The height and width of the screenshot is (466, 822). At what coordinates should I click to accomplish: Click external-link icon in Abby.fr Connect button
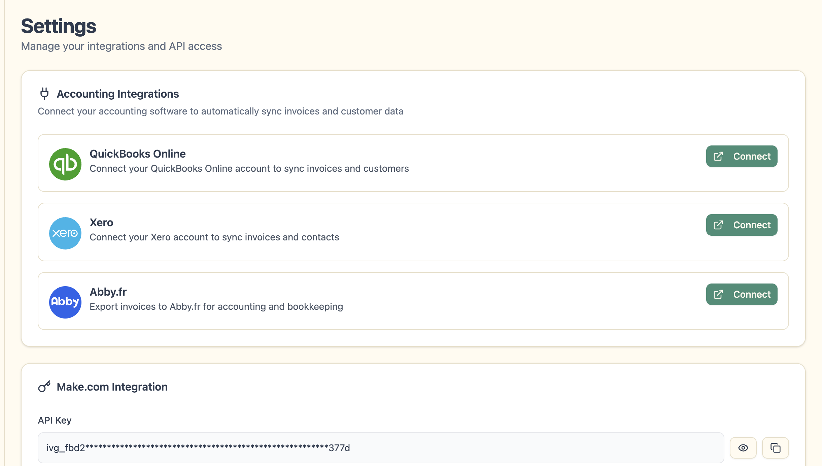pos(718,294)
